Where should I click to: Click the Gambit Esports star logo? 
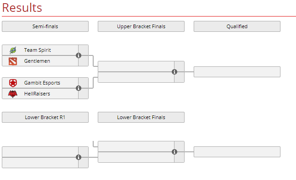click(13, 83)
